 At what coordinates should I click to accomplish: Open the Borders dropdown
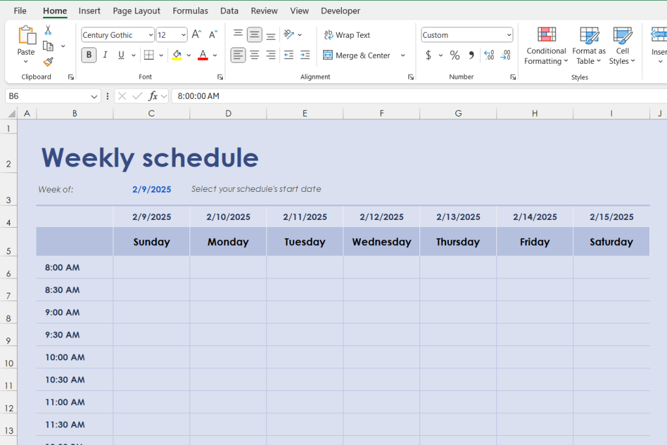click(161, 55)
